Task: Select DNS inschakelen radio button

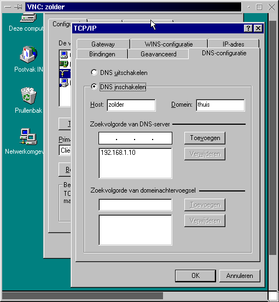Action: pyautogui.click(x=94, y=86)
